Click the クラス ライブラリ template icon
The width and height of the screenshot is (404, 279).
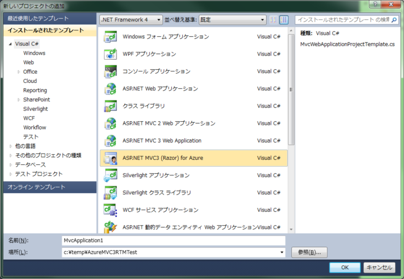click(110, 106)
